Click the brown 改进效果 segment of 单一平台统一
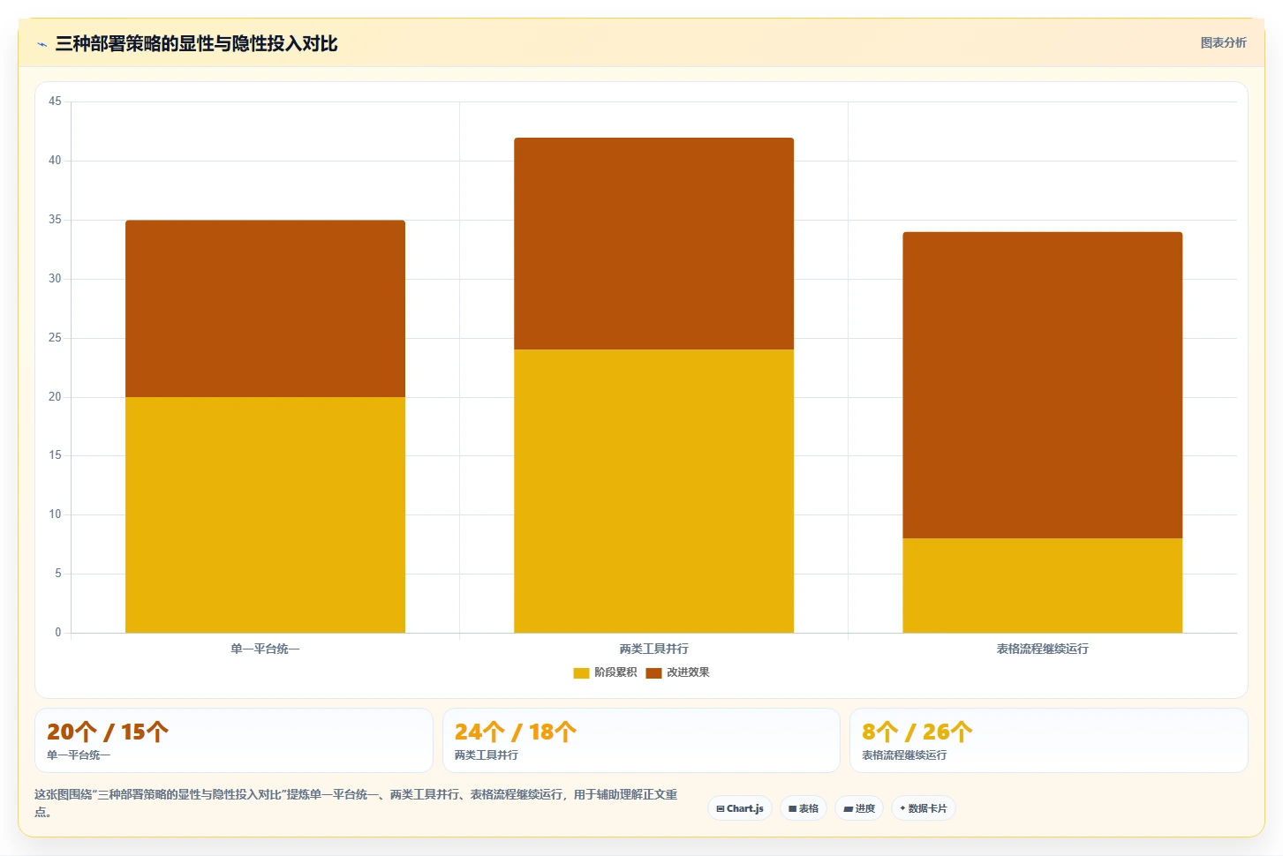 (265, 309)
